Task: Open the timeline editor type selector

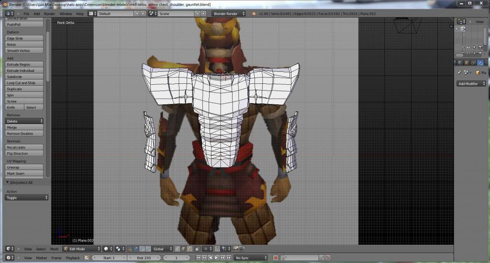Action: click(10, 258)
